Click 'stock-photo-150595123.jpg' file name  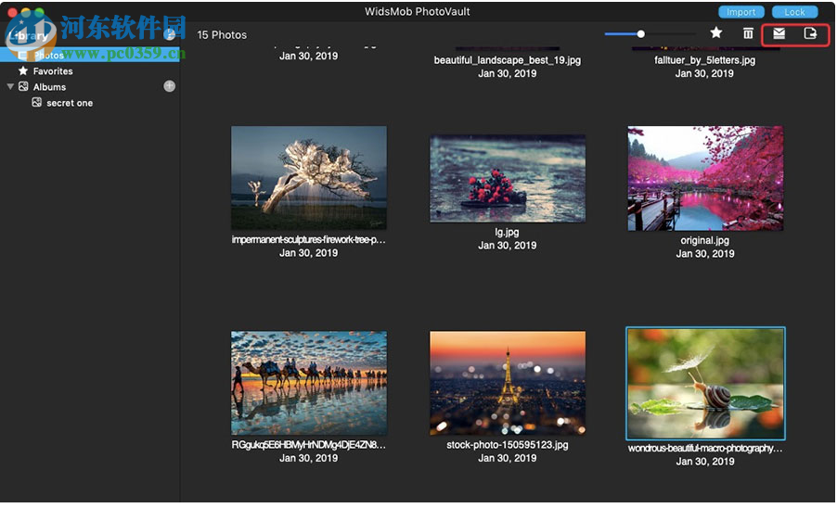click(507, 445)
